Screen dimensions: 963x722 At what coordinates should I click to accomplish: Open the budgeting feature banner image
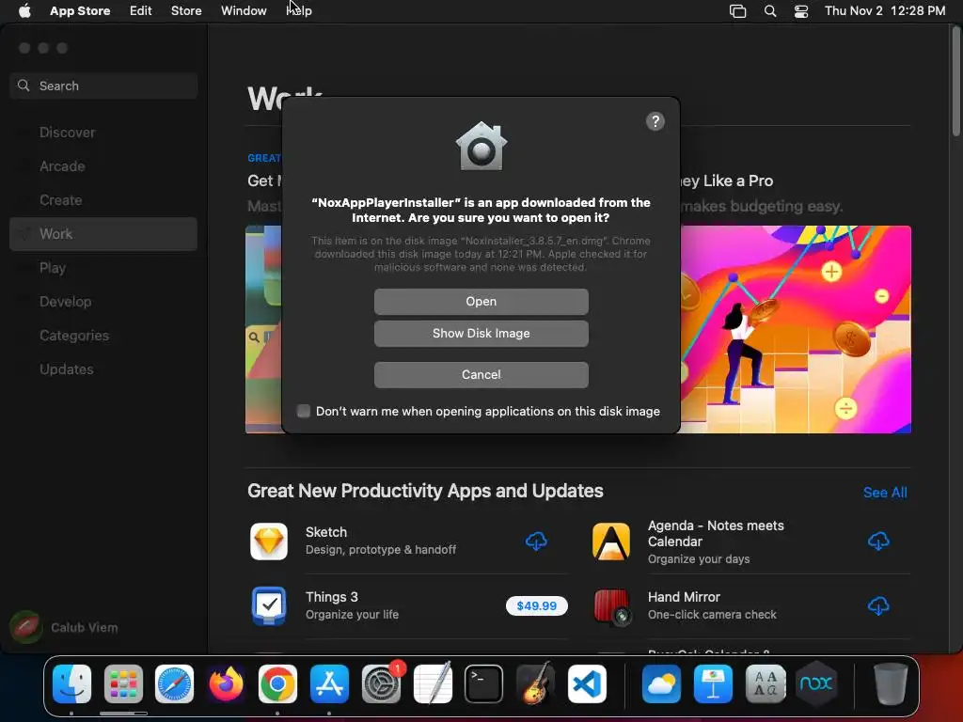[796, 330]
